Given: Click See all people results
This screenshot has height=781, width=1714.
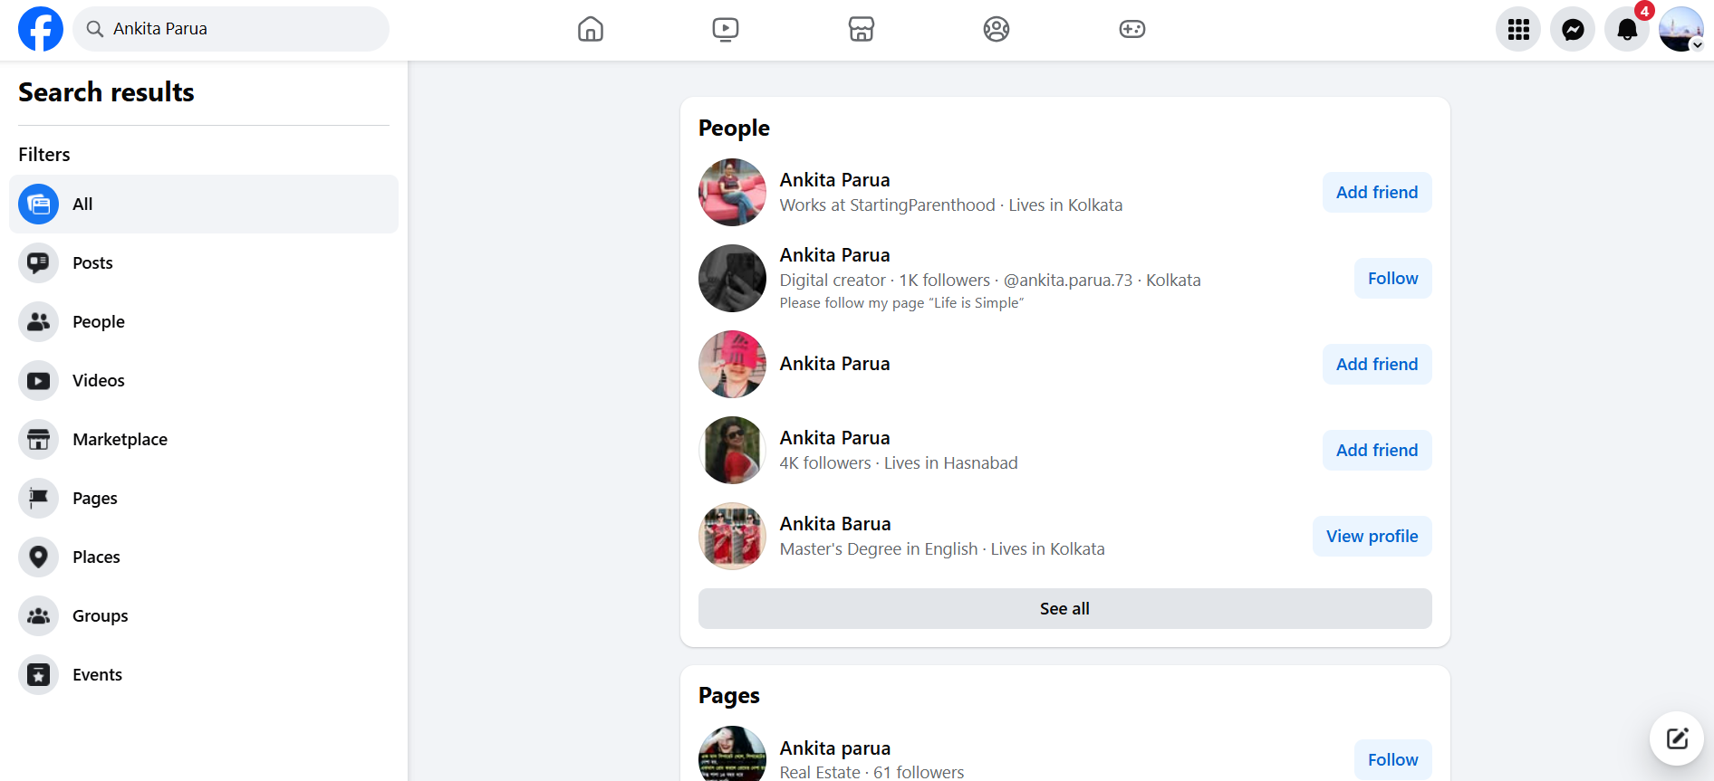Looking at the screenshot, I should click(x=1065, y=609).
